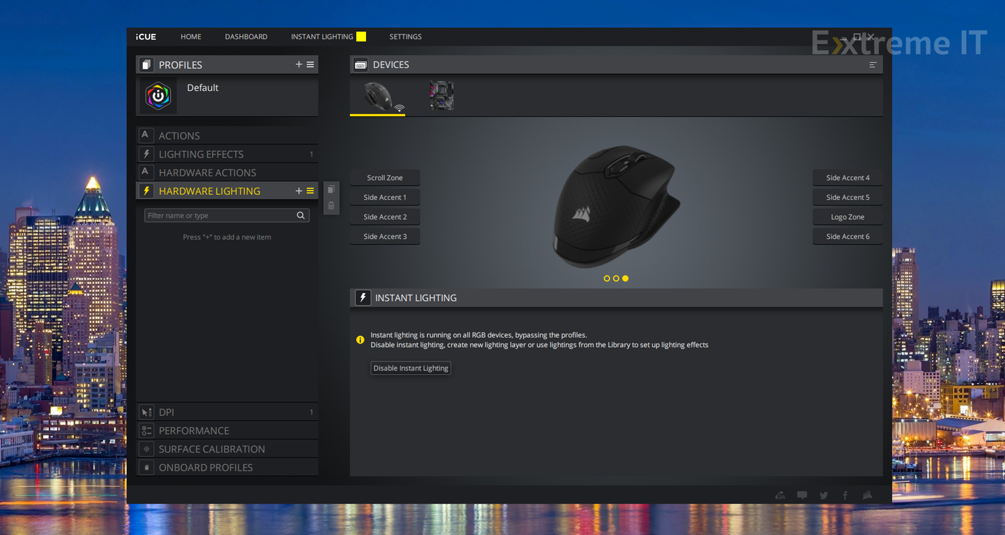Expand the HARDWARE ACTIONS section

coord(228,172)
